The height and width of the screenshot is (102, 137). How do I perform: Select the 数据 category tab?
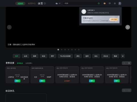[x=116, y=56]
